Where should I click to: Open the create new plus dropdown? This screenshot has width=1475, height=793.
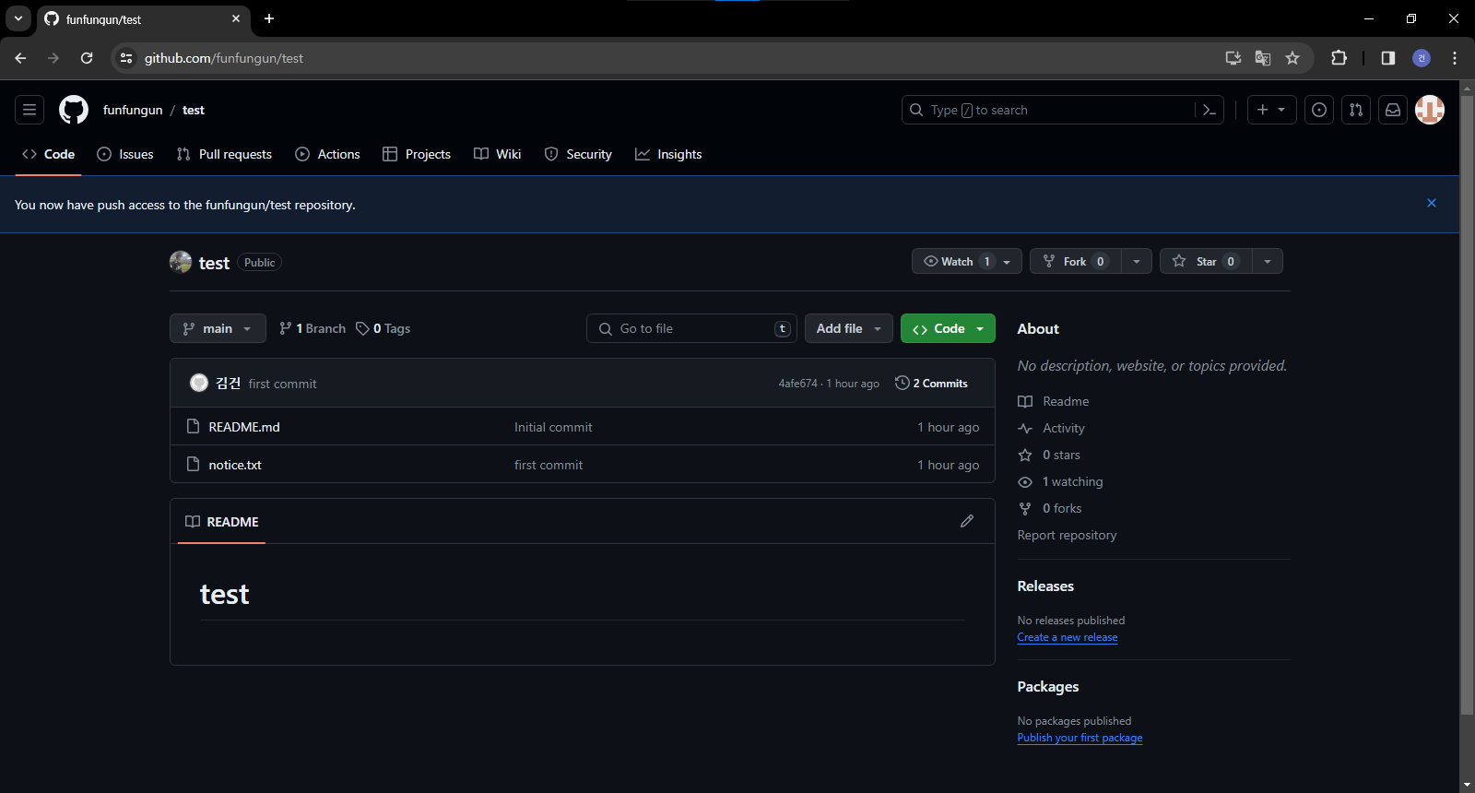(x=1272, y=110)
